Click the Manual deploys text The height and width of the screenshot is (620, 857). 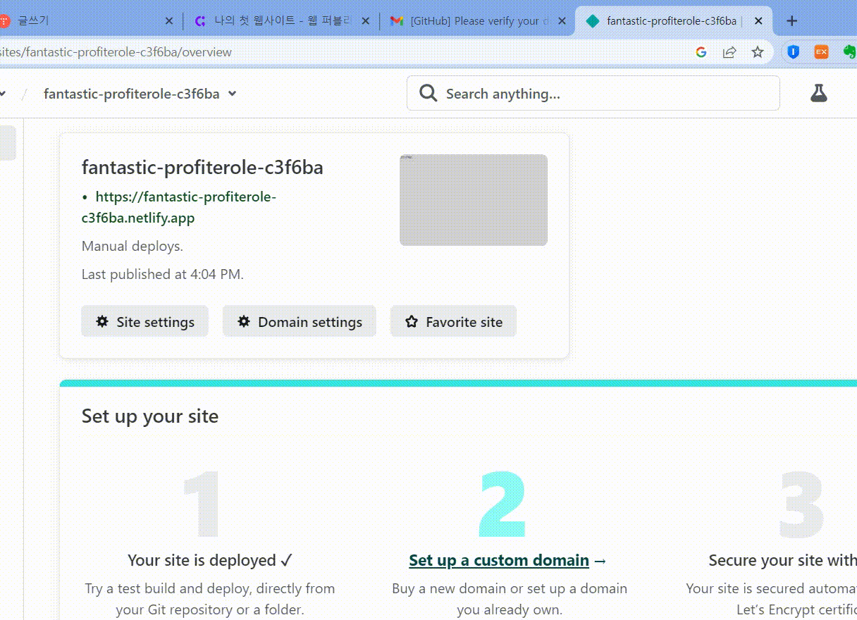tap(132, 246)
